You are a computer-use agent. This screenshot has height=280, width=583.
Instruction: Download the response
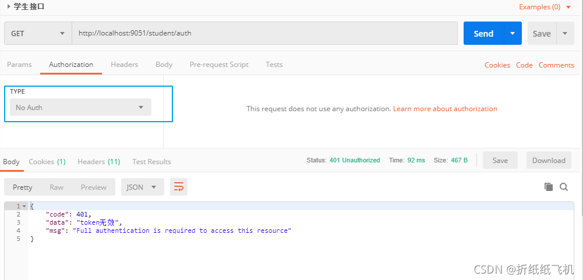pos(549,160)
